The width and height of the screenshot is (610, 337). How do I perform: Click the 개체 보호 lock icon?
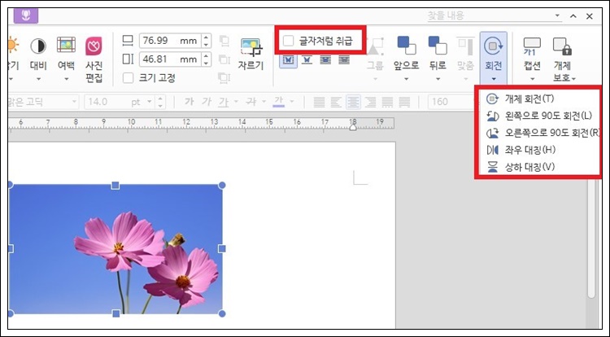pyautogui.click(x=562, y=46)
